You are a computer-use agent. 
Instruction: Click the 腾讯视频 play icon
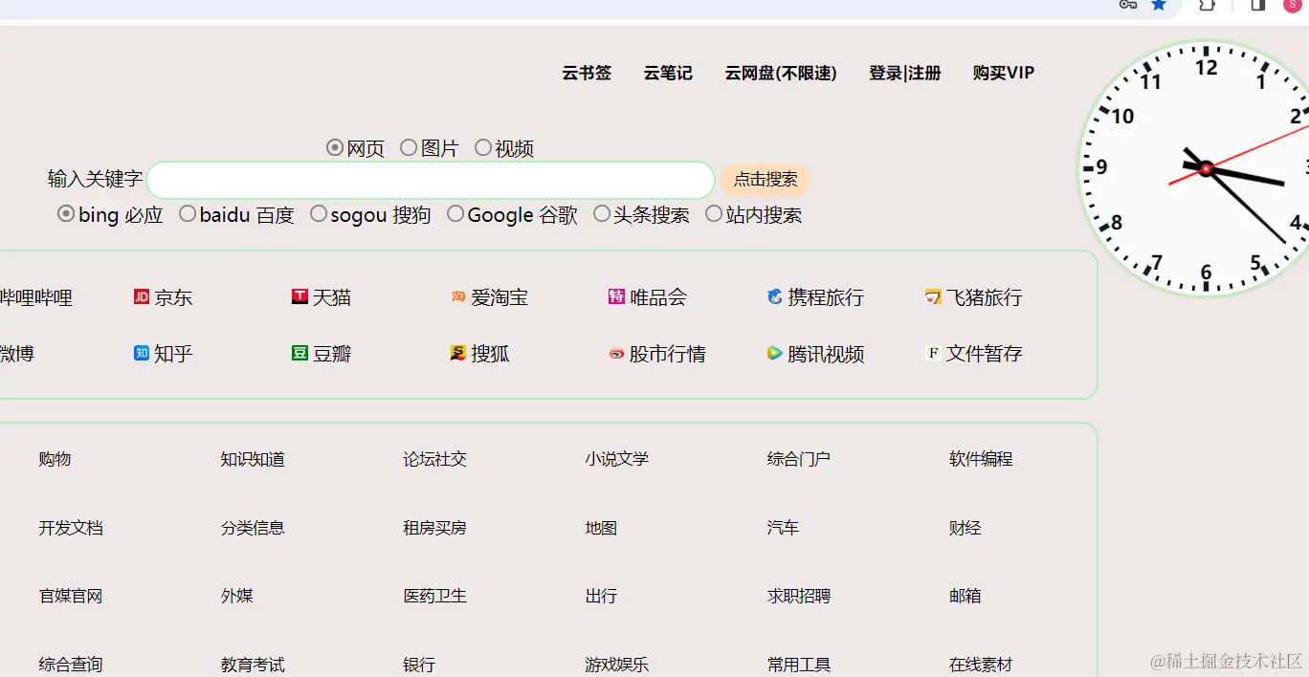pyautogui.click(x=775, y=354)
